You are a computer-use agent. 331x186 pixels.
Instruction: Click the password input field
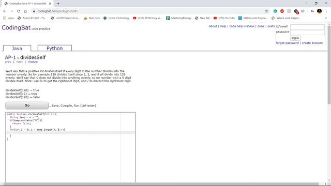[307, 32]
